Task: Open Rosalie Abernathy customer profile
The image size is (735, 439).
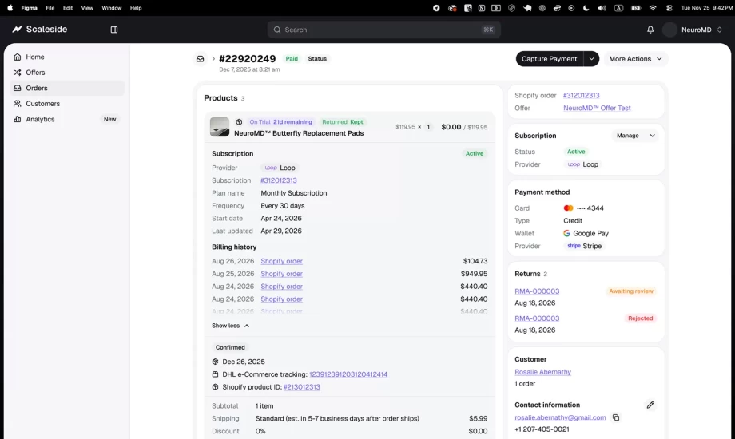Action: pos(542,372)
